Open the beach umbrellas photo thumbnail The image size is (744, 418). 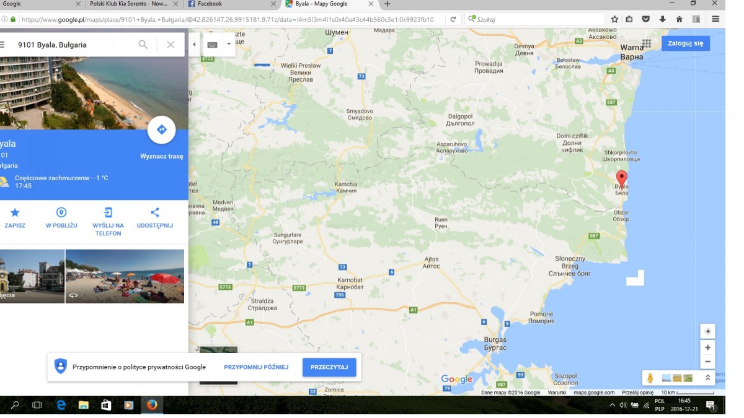[x=125, y=276]
